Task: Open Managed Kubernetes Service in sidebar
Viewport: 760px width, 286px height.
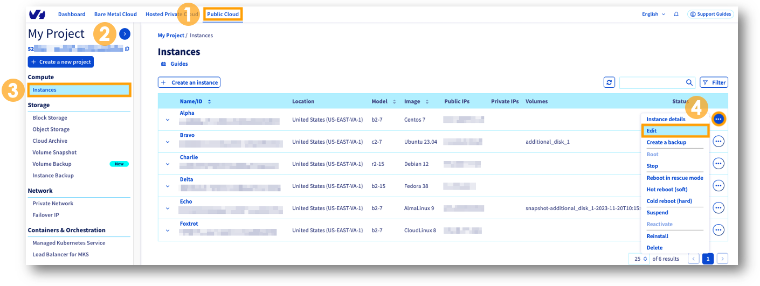Action: pos(68,243)
